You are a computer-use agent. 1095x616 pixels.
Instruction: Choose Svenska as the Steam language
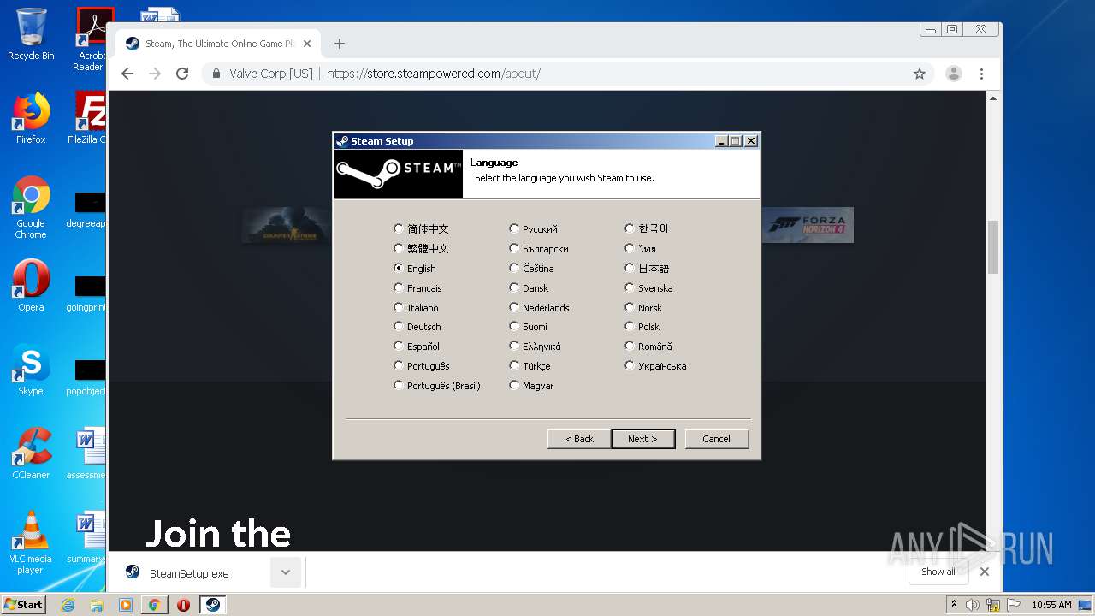click(x=630, y=287)
